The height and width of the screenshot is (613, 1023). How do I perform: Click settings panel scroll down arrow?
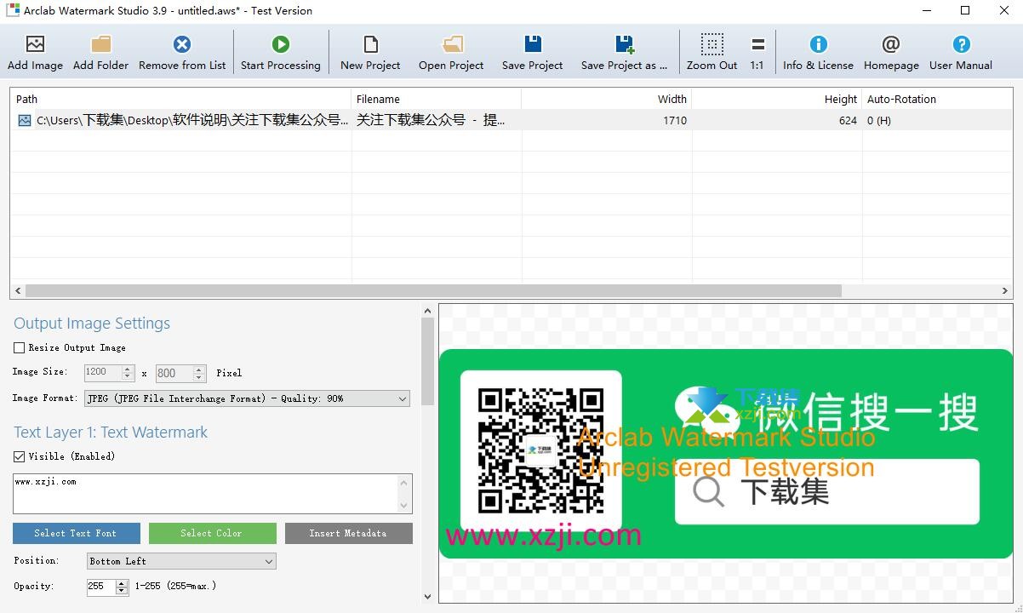pos(427,597)
